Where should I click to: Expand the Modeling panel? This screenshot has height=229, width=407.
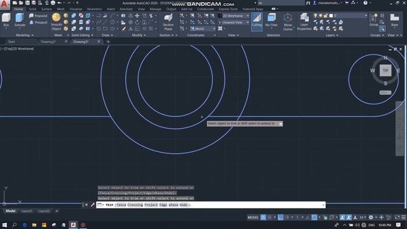coord(24,35)
